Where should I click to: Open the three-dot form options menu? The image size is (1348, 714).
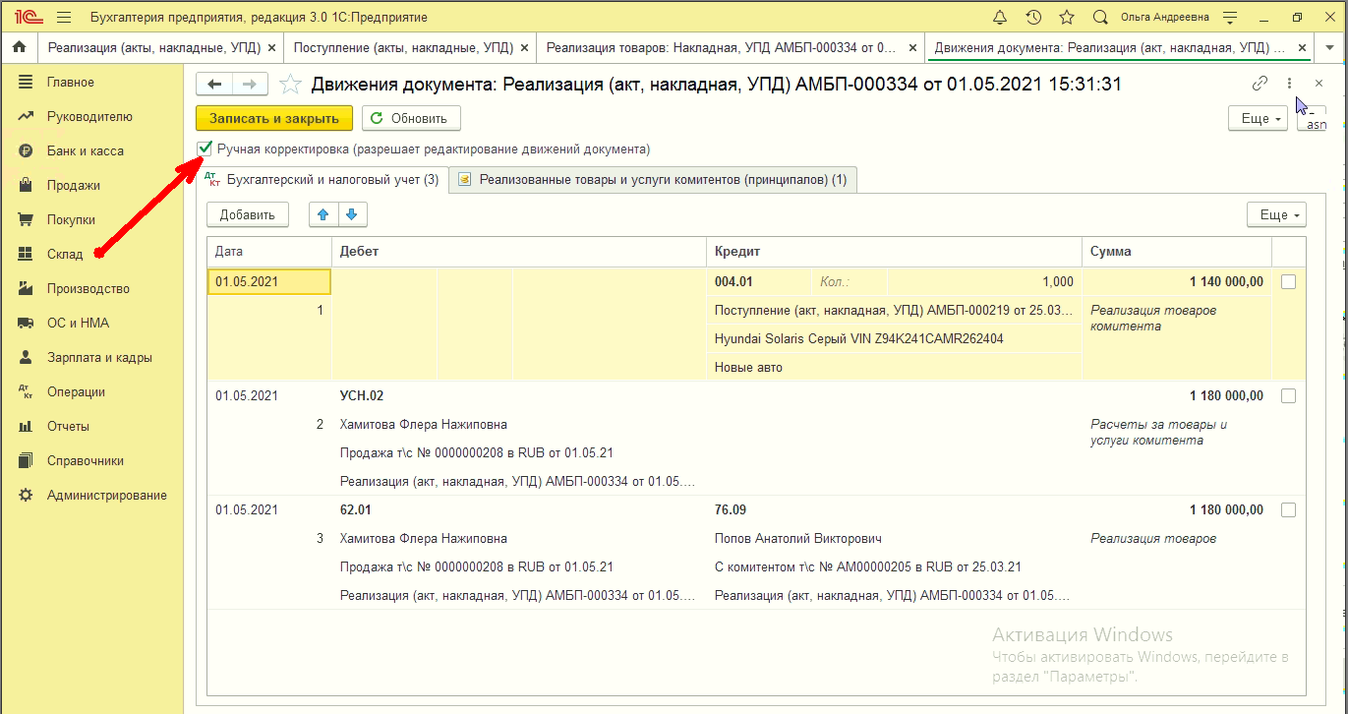(1289, 84)
